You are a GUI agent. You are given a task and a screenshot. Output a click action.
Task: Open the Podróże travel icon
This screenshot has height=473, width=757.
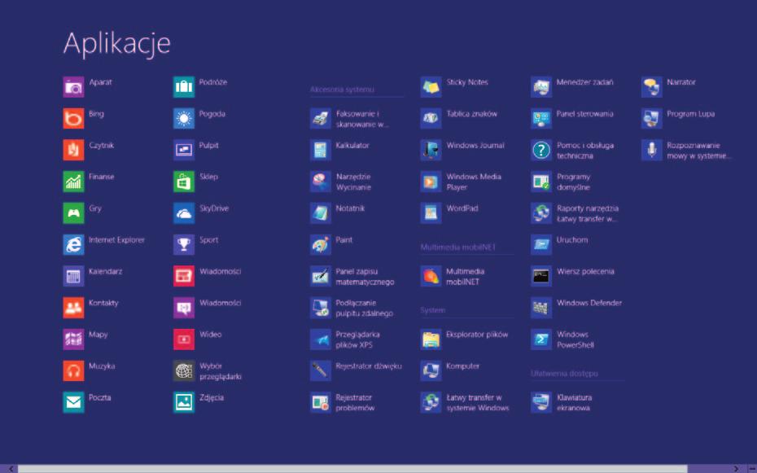184,87
